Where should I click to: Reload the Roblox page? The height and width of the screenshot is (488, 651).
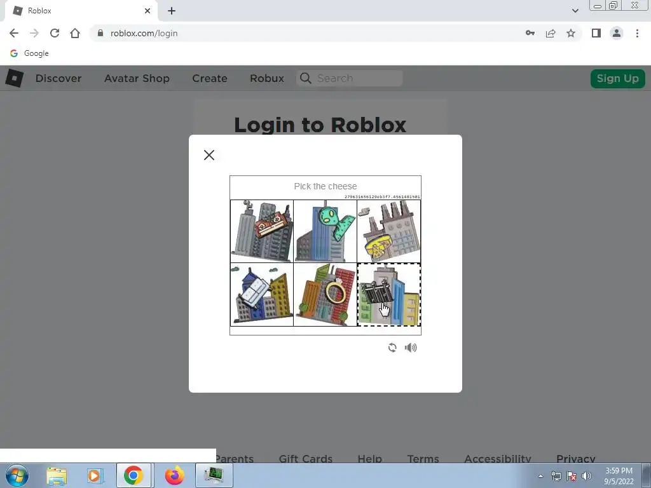55,33
